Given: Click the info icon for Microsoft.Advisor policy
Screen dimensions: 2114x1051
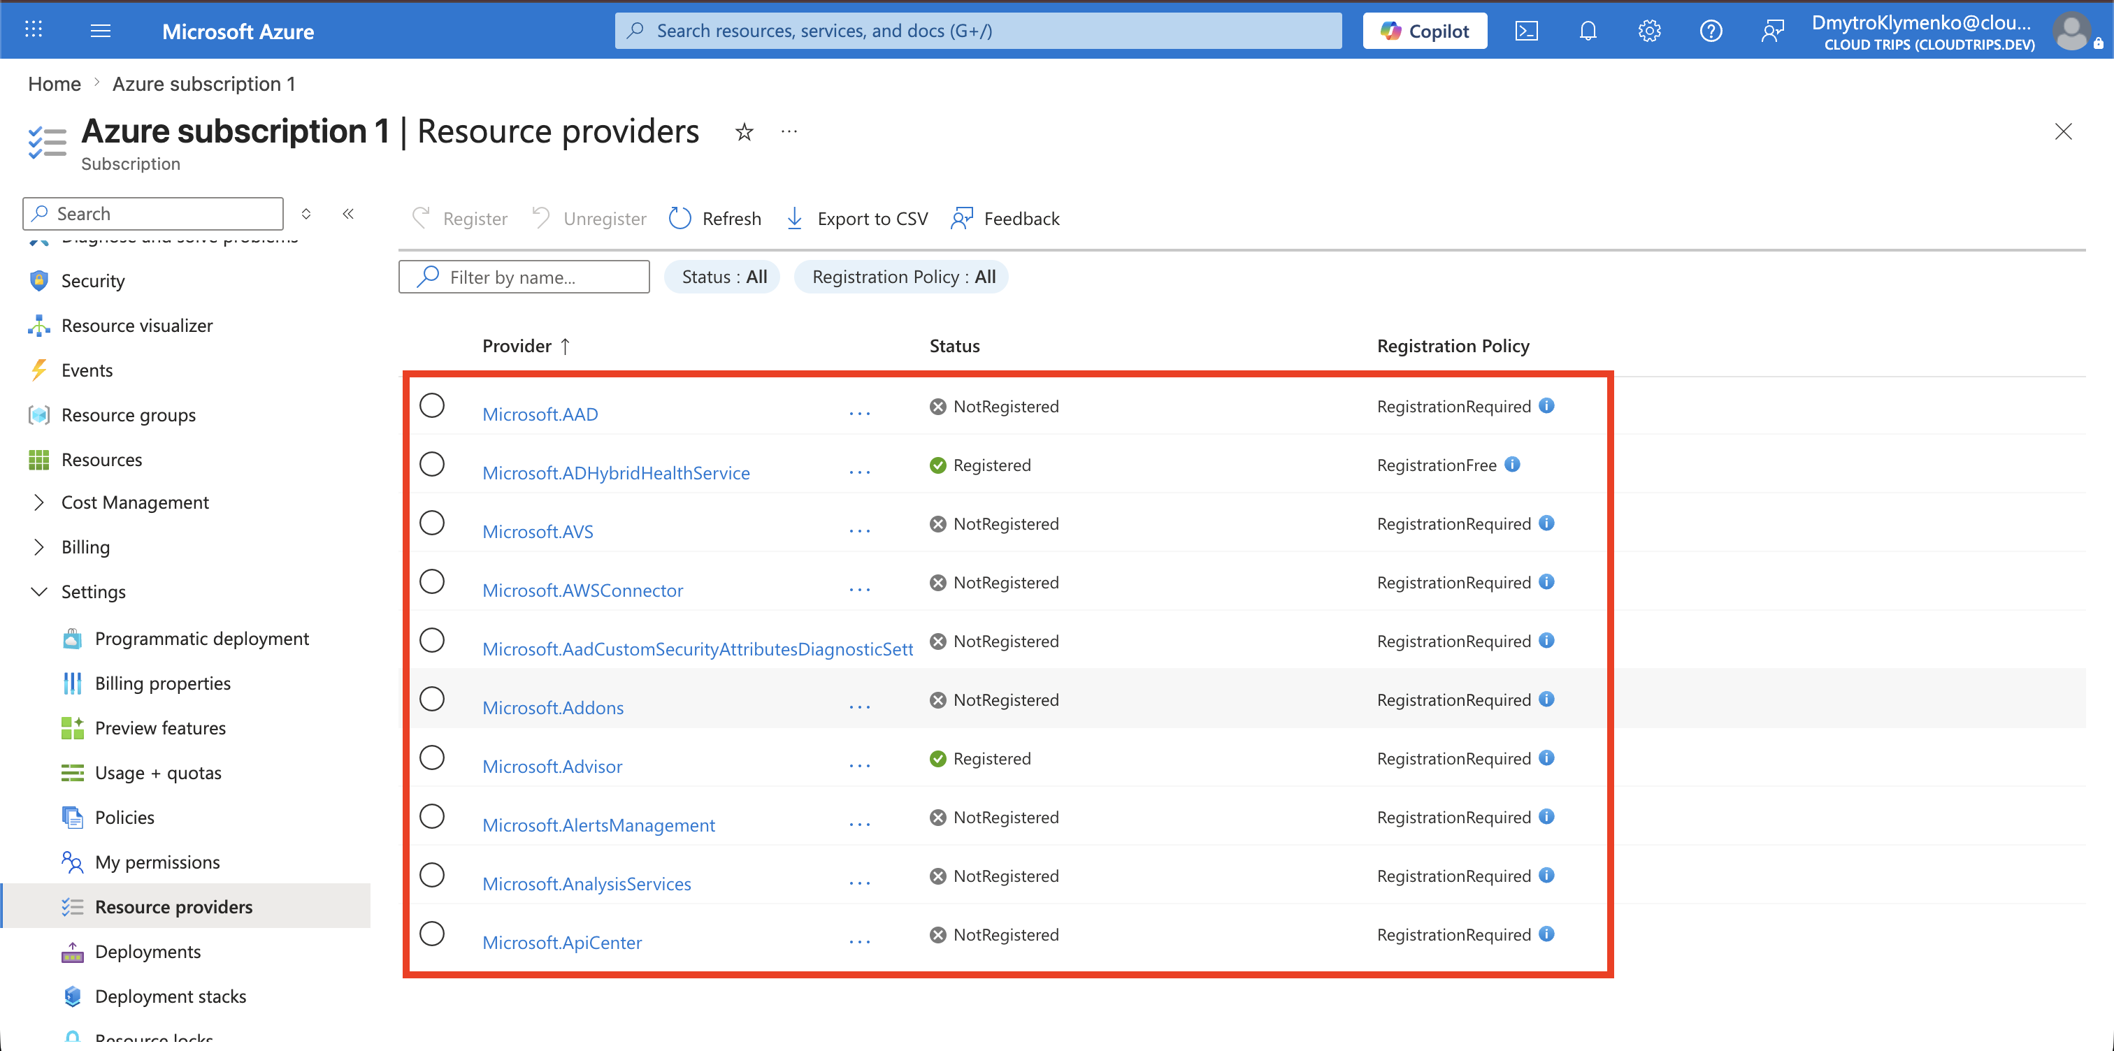Looking at the screenshot, I should (x=1546, y=758).
